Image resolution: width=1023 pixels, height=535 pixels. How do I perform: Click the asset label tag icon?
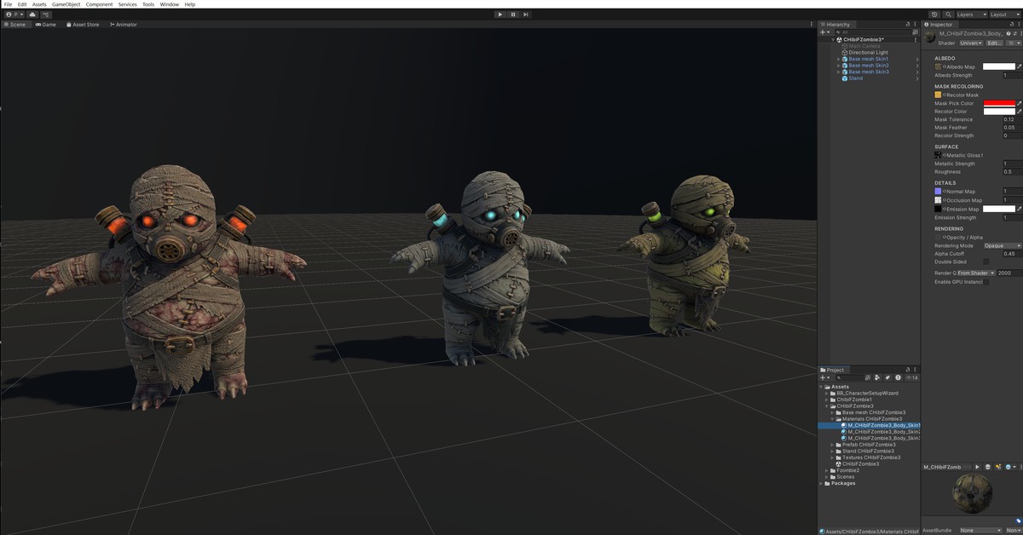(1019, 521)
